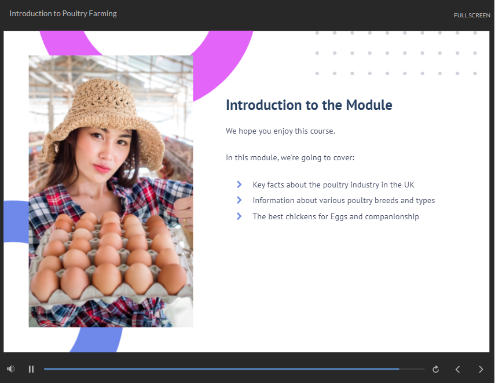The width and height of the screenshot is (495, 383).
Task: Click the chevron beside 'Information about various poultry breeds'
Action: [239, 200]
